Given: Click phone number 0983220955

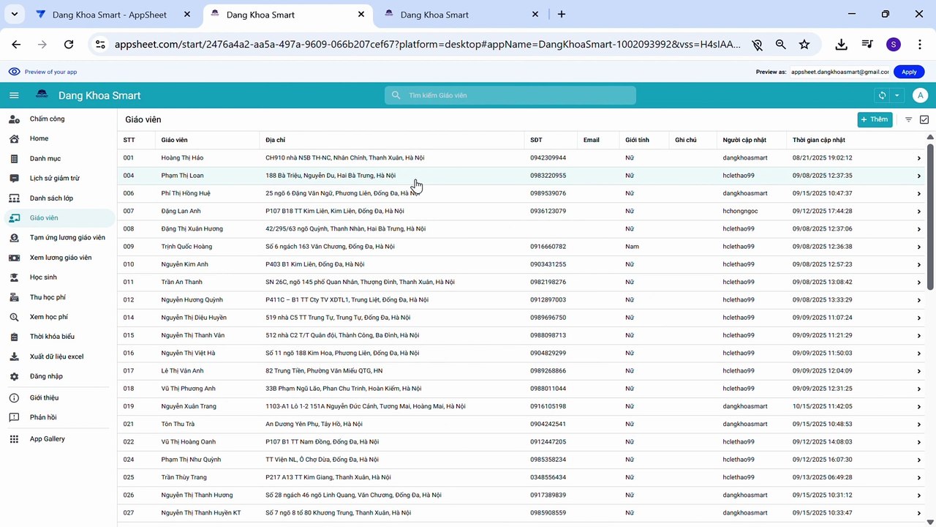Looking at the screenshot, I should (x=548, y=176).
